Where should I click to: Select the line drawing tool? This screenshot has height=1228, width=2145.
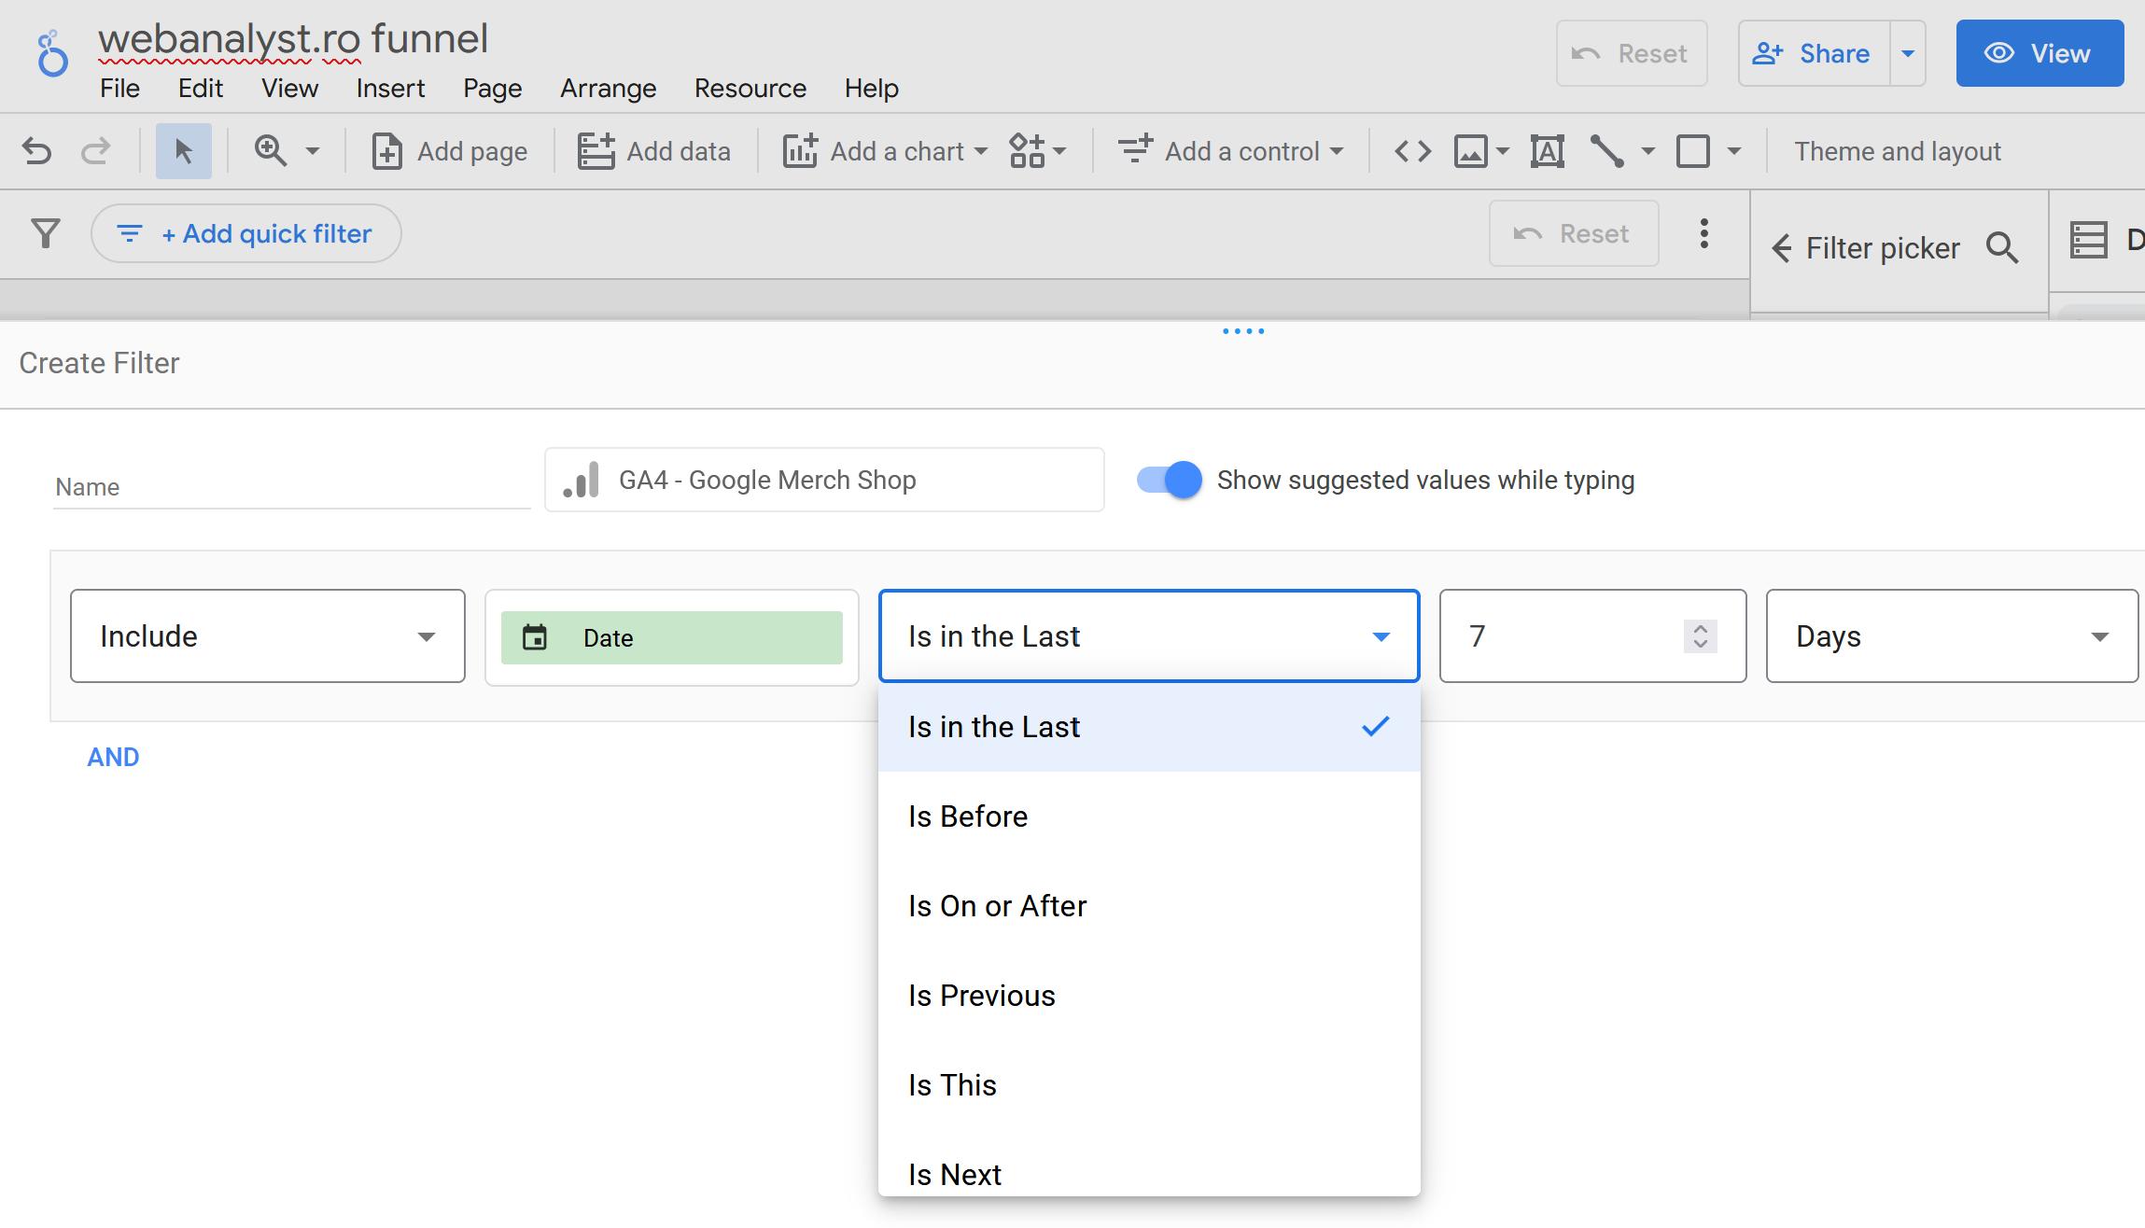(x=1607, y=151)
